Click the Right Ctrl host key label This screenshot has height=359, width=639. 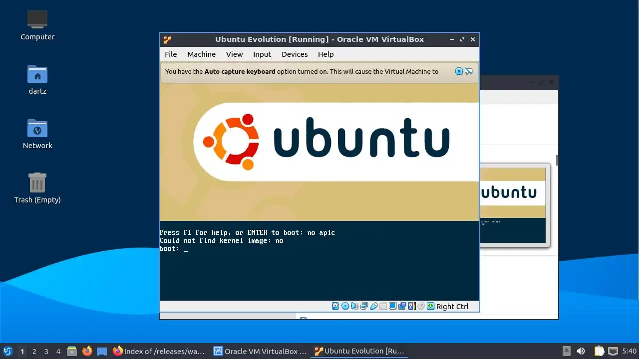452,307
